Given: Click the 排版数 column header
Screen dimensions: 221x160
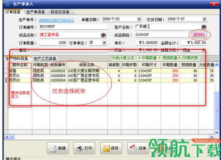Looking at the screenshot, I should pyautogui.click(x=114, y=65).
